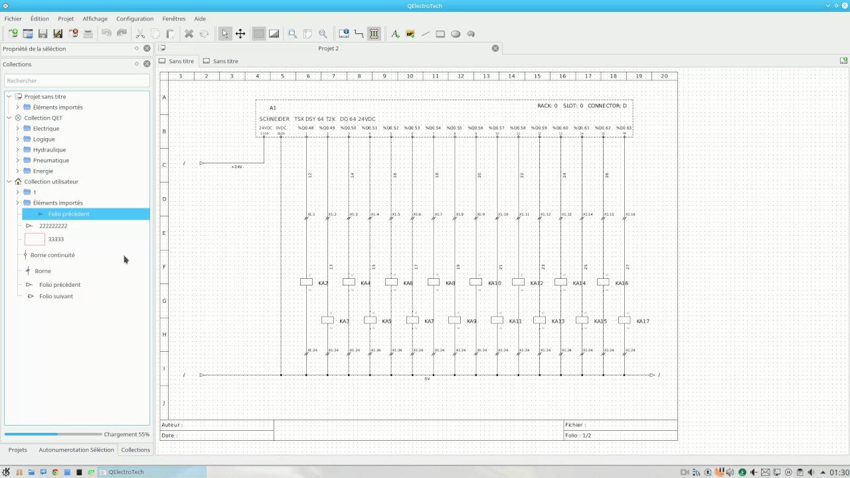Toggle the grid display button
The image size is (850, 478).
point(259,34)
